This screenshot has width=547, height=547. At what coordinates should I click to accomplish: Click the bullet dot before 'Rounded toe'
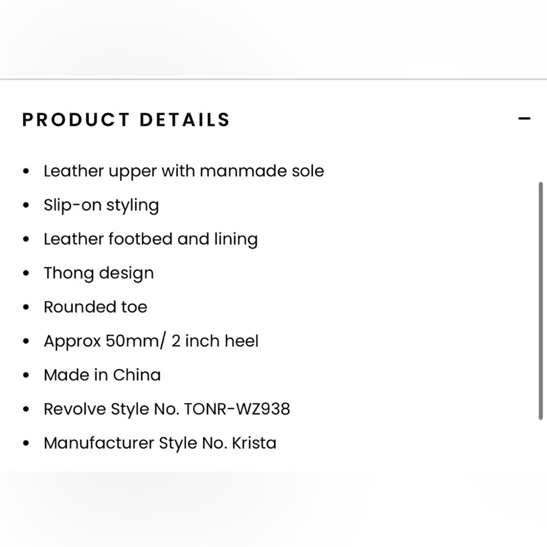click(x=26, y=307)
